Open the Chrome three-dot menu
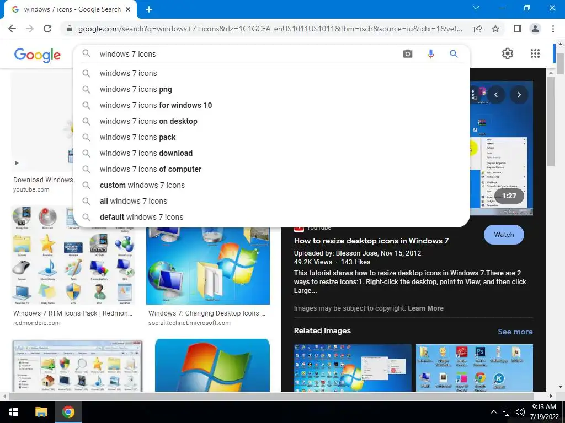Viewport: 565px width, 423px height. pyautogui.click(x=553, y=29)
